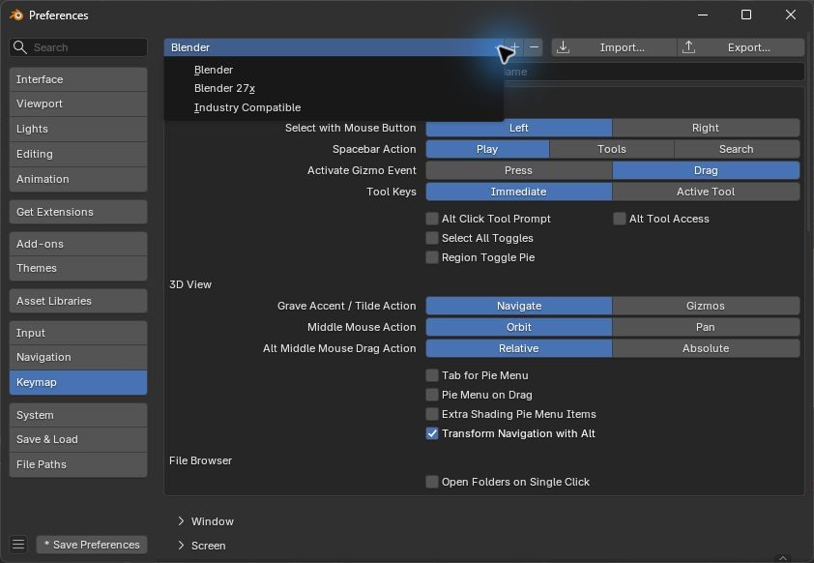Choose Blender from the preset list
This screenshot has width=814, height=563.
coord(334,70)
